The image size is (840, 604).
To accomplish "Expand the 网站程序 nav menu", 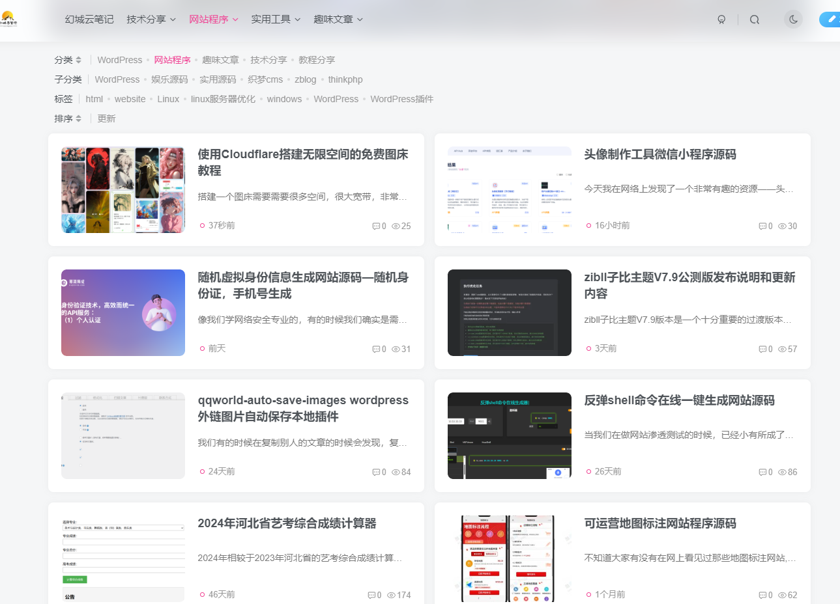I will click(214, 20).
